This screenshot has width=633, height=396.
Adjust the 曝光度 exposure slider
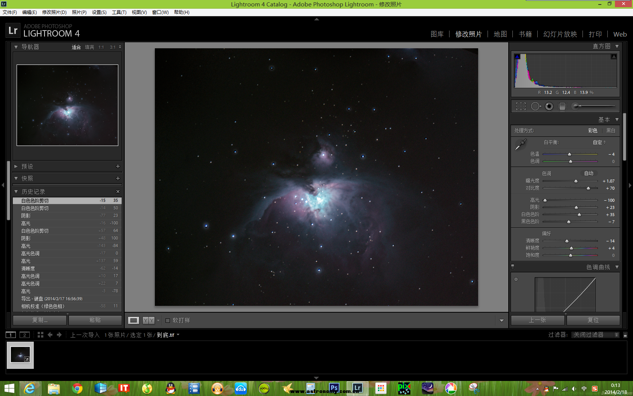[576, 181]
